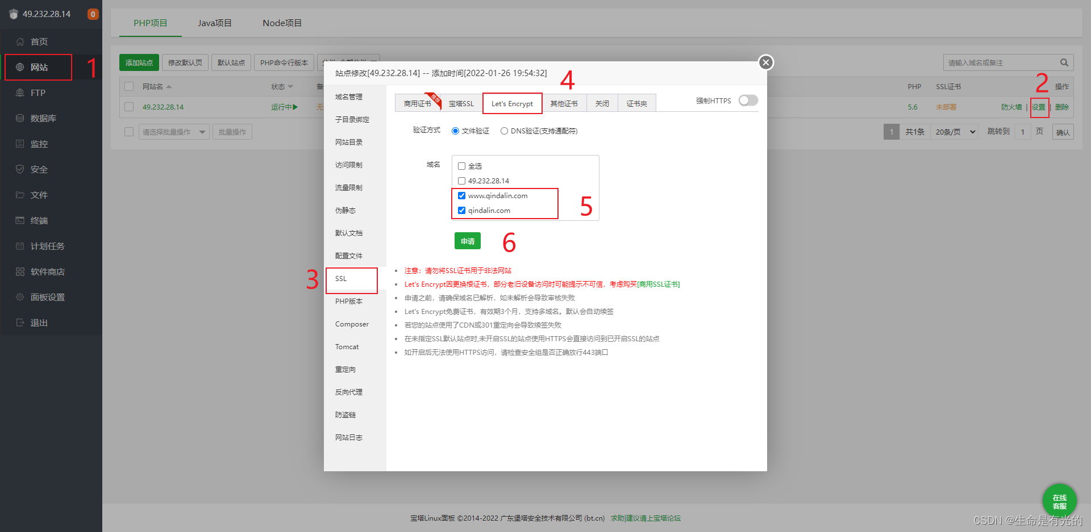Tick the 49.232.28.14 row checkbox in the site table
This screenshot has width=1091, height=532.
(x=129, y=107)
